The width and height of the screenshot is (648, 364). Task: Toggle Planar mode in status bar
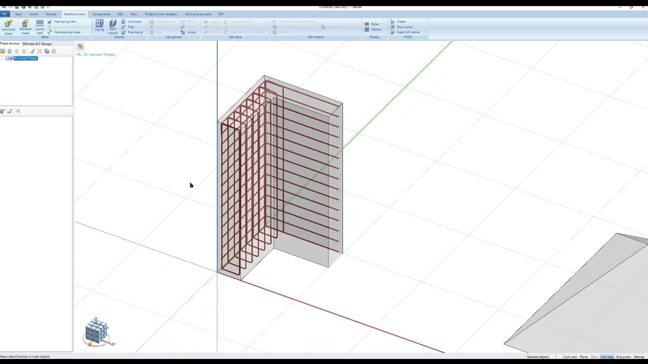[x=584, y=357]
